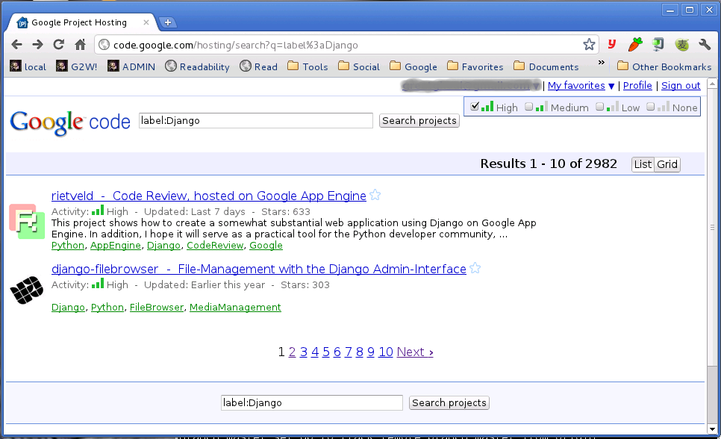Open the local bookmark
This screenshot has height=439, width=721.
[28, 66]
